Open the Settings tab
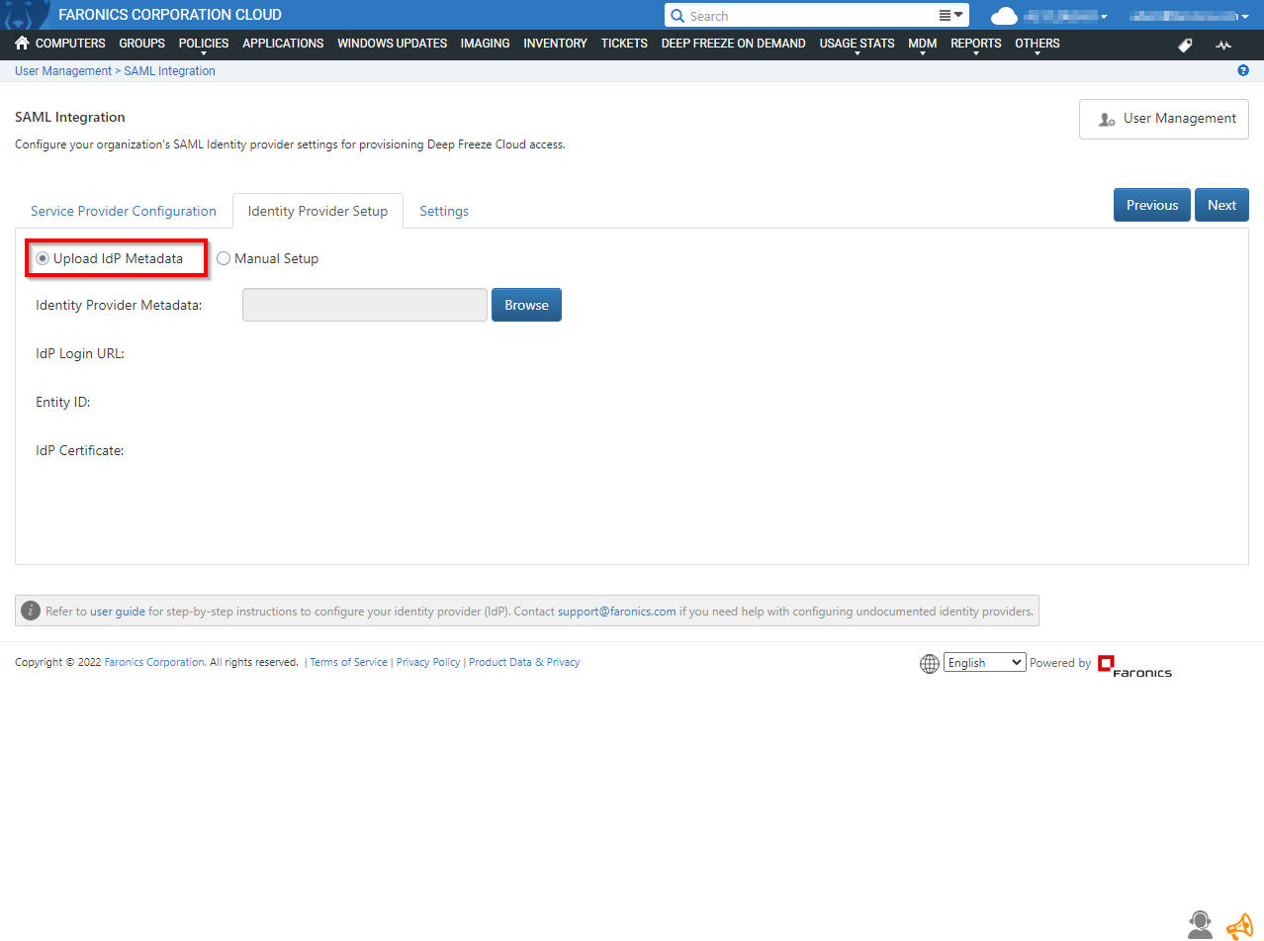The height and width of the screenshot is (941, 1264). 444,211
